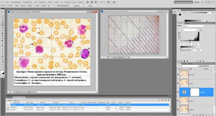216x116 pixels.
Task: Click the collapsed panel icon beside the Color panel
Action: [174, 12]
